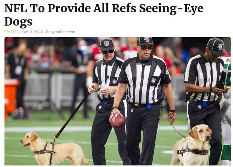Click NFL shield on left referee's shirt
This screenshot has height=167, width=233.
pos(115,82)
